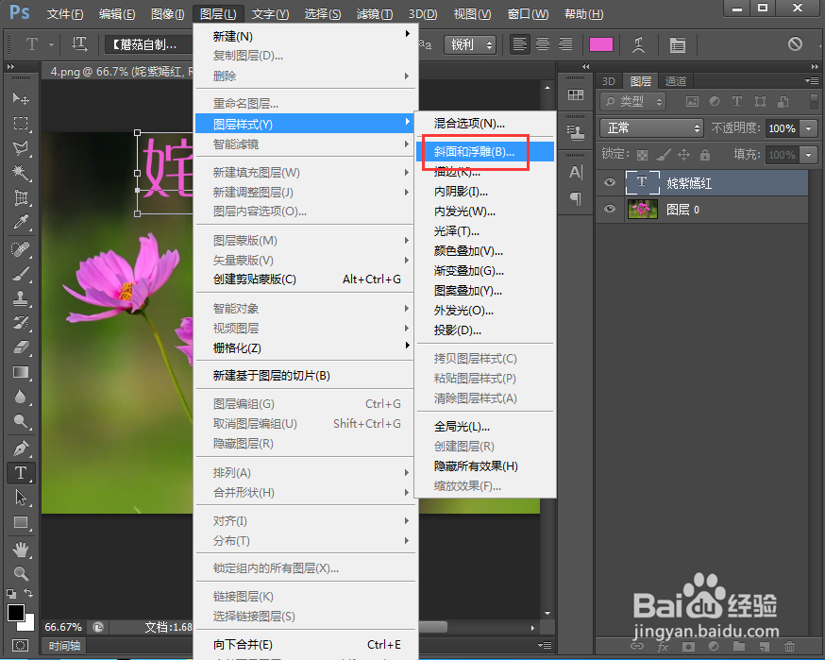Click the 时间轴 button at the bottom

[62, 646]
